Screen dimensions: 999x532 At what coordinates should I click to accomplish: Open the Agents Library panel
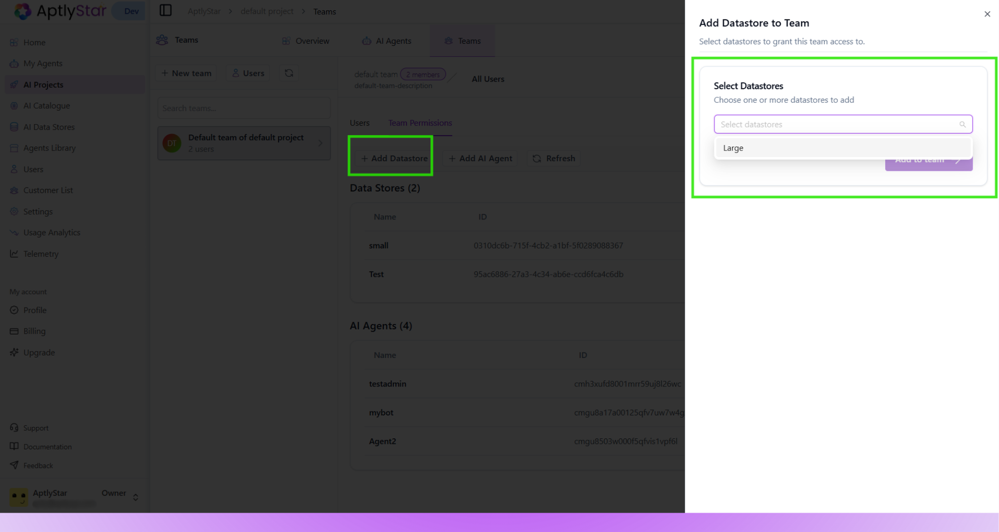49,148
